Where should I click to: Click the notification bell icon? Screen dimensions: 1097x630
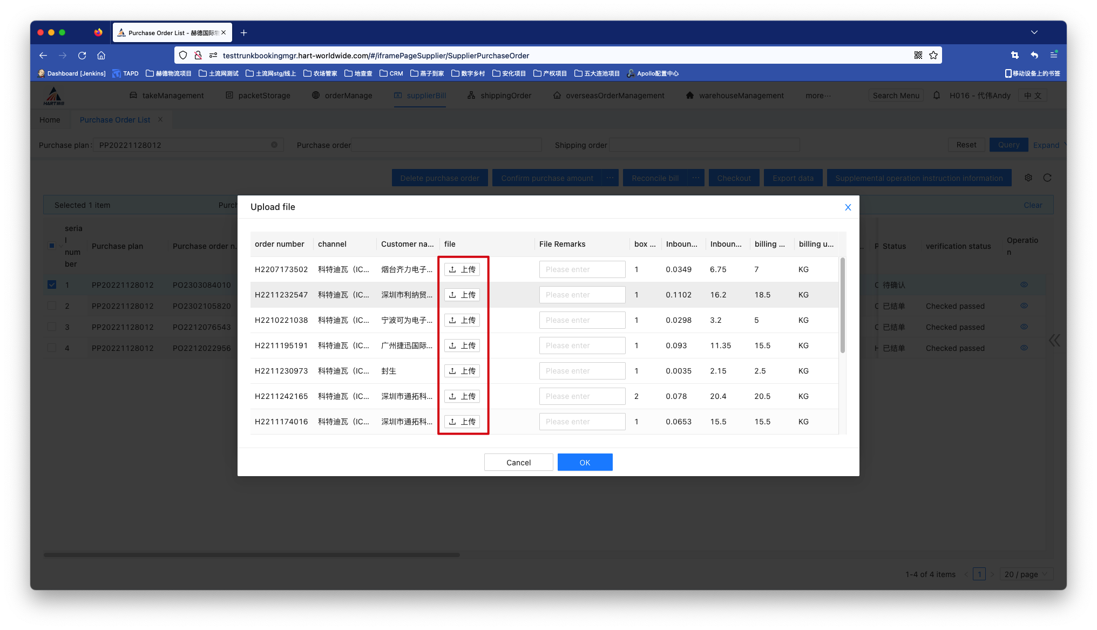pyautogui.click(x=937, y=96)
